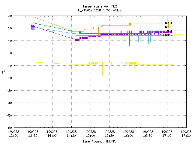Viewport: 192px width, 144px height.
Task: Click the file name E_RT20190228132706.sfduZ
Action: pos(100,10)
